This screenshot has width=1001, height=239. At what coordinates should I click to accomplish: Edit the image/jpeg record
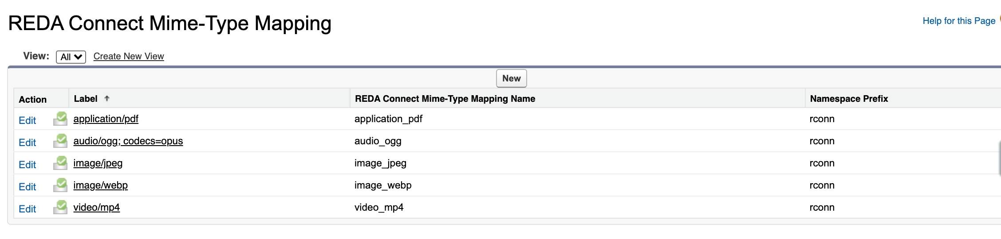(x=27, y=165)
